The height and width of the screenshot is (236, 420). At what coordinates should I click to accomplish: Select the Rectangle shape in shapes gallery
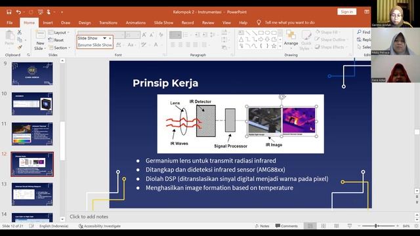pos(261,33)
